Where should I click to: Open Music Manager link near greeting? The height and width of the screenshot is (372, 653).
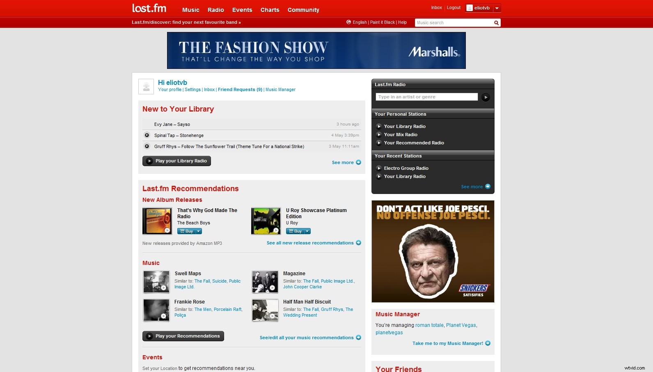pyautogui.click(x=280, y=89)
